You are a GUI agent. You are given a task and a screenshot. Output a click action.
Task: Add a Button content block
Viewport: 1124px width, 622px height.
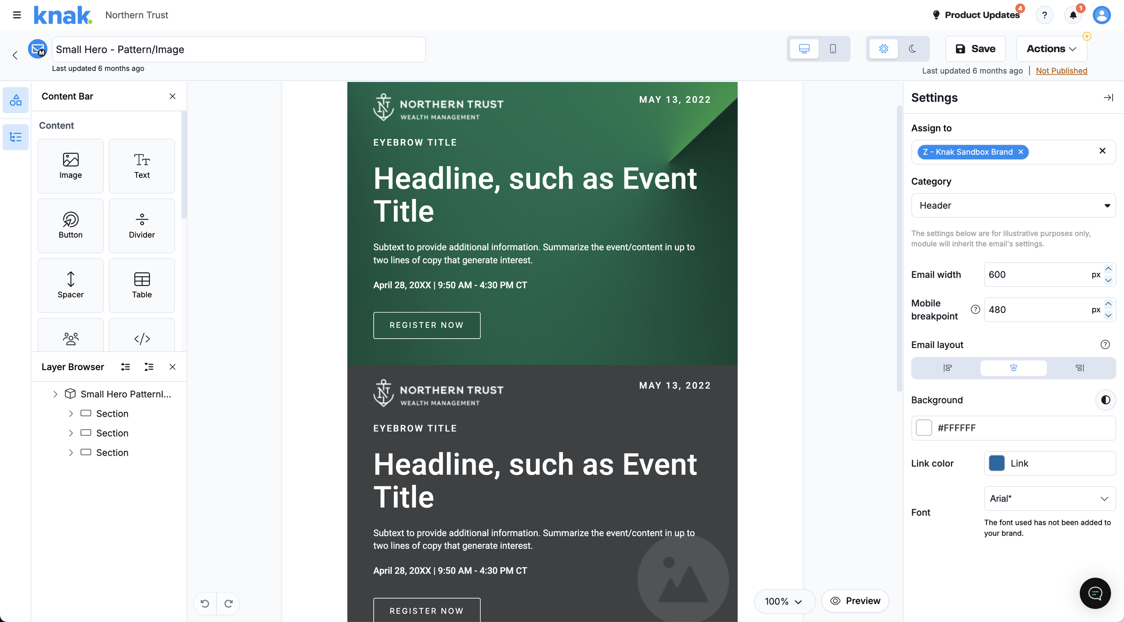click(x=71, y=225)
